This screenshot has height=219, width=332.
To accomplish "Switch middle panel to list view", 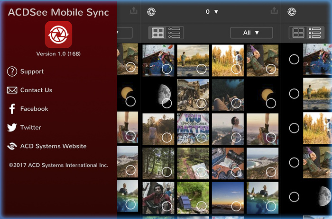I will 174,33.
